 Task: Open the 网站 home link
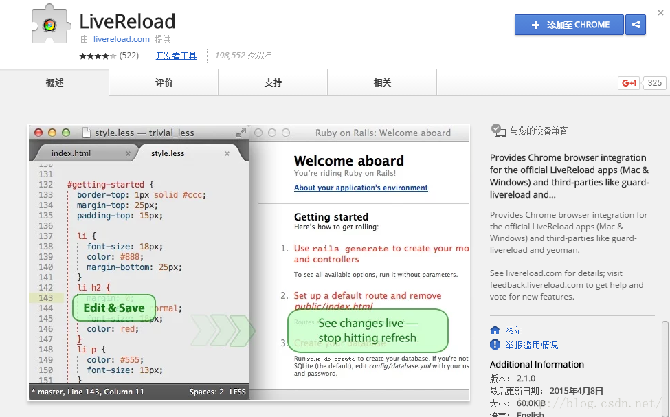tap(513, 330)
